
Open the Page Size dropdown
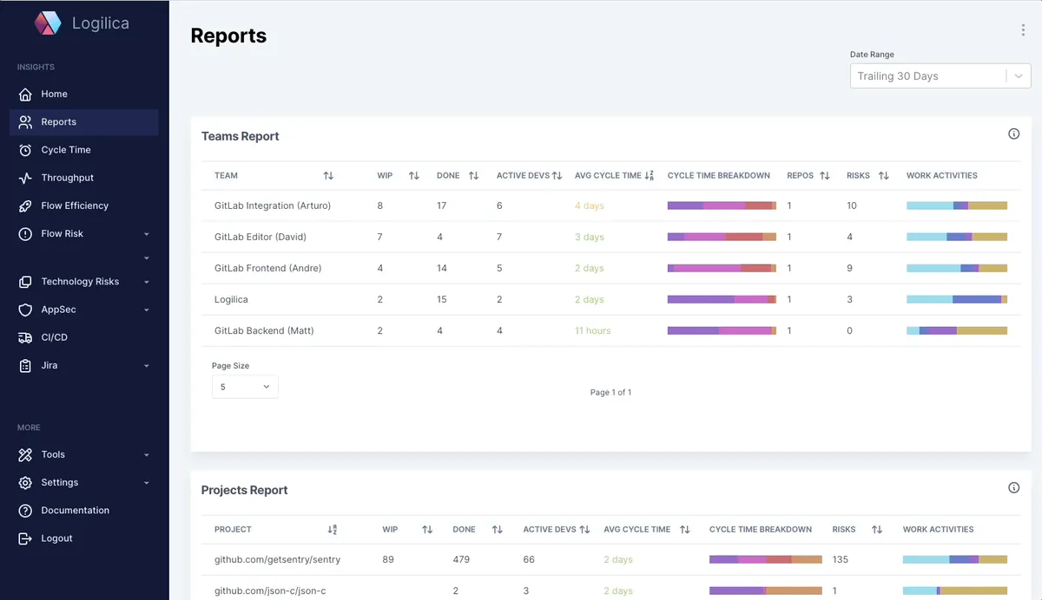pyautogui.click(x=245, y=387)
